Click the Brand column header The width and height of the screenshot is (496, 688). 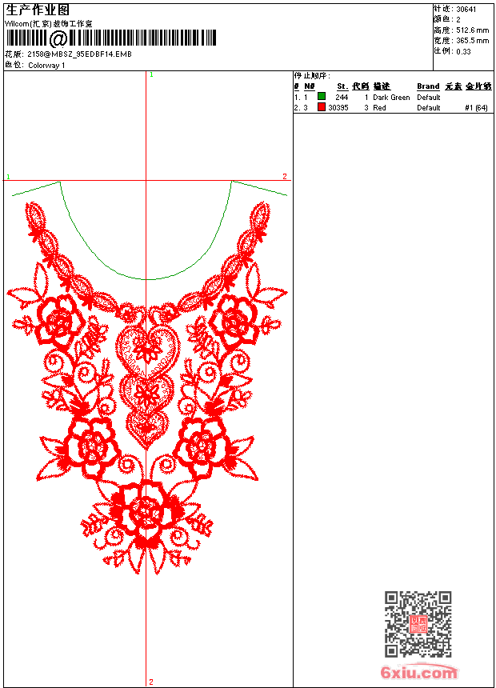(x=428, y=86)
